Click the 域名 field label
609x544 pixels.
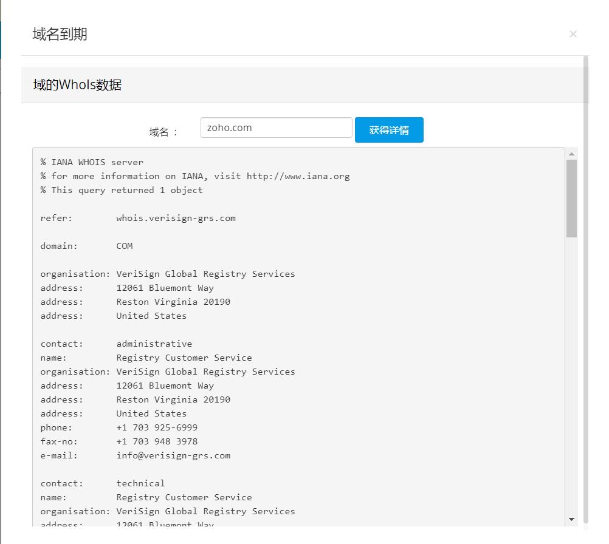click(163, 132)
